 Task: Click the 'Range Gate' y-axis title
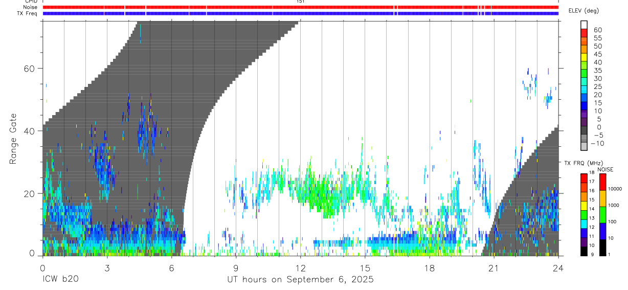click(14, 139)
